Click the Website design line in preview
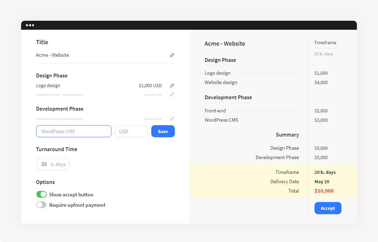This screenshot has height=242, width=378. coord(221,82)
